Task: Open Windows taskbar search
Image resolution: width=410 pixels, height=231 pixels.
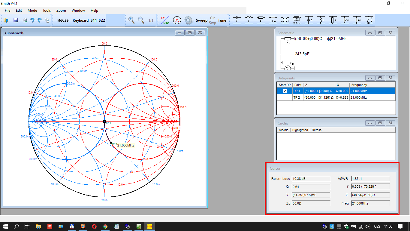Action: pos(17,226)
